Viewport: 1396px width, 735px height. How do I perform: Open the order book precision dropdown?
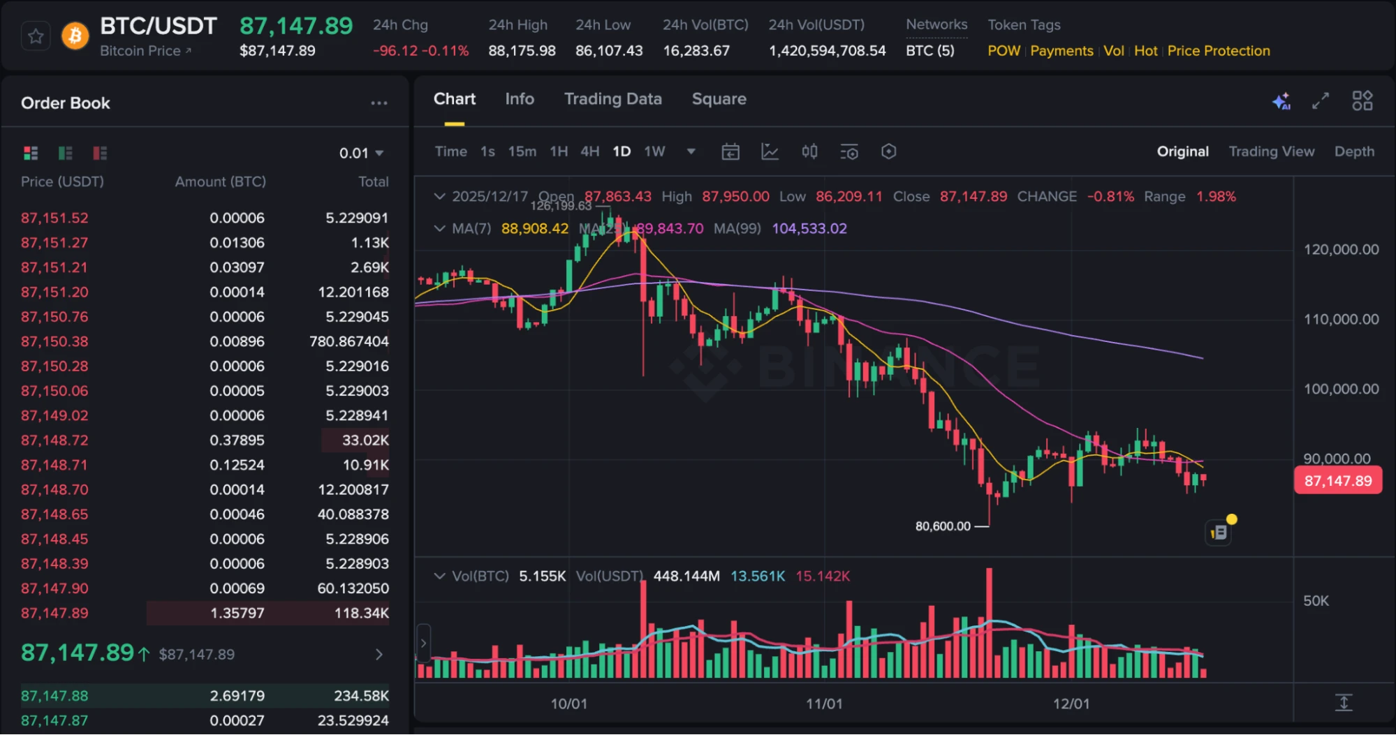[x=360, y=153]
